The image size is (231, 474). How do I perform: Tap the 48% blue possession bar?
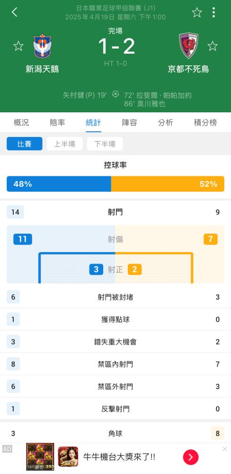pos(59,184)
